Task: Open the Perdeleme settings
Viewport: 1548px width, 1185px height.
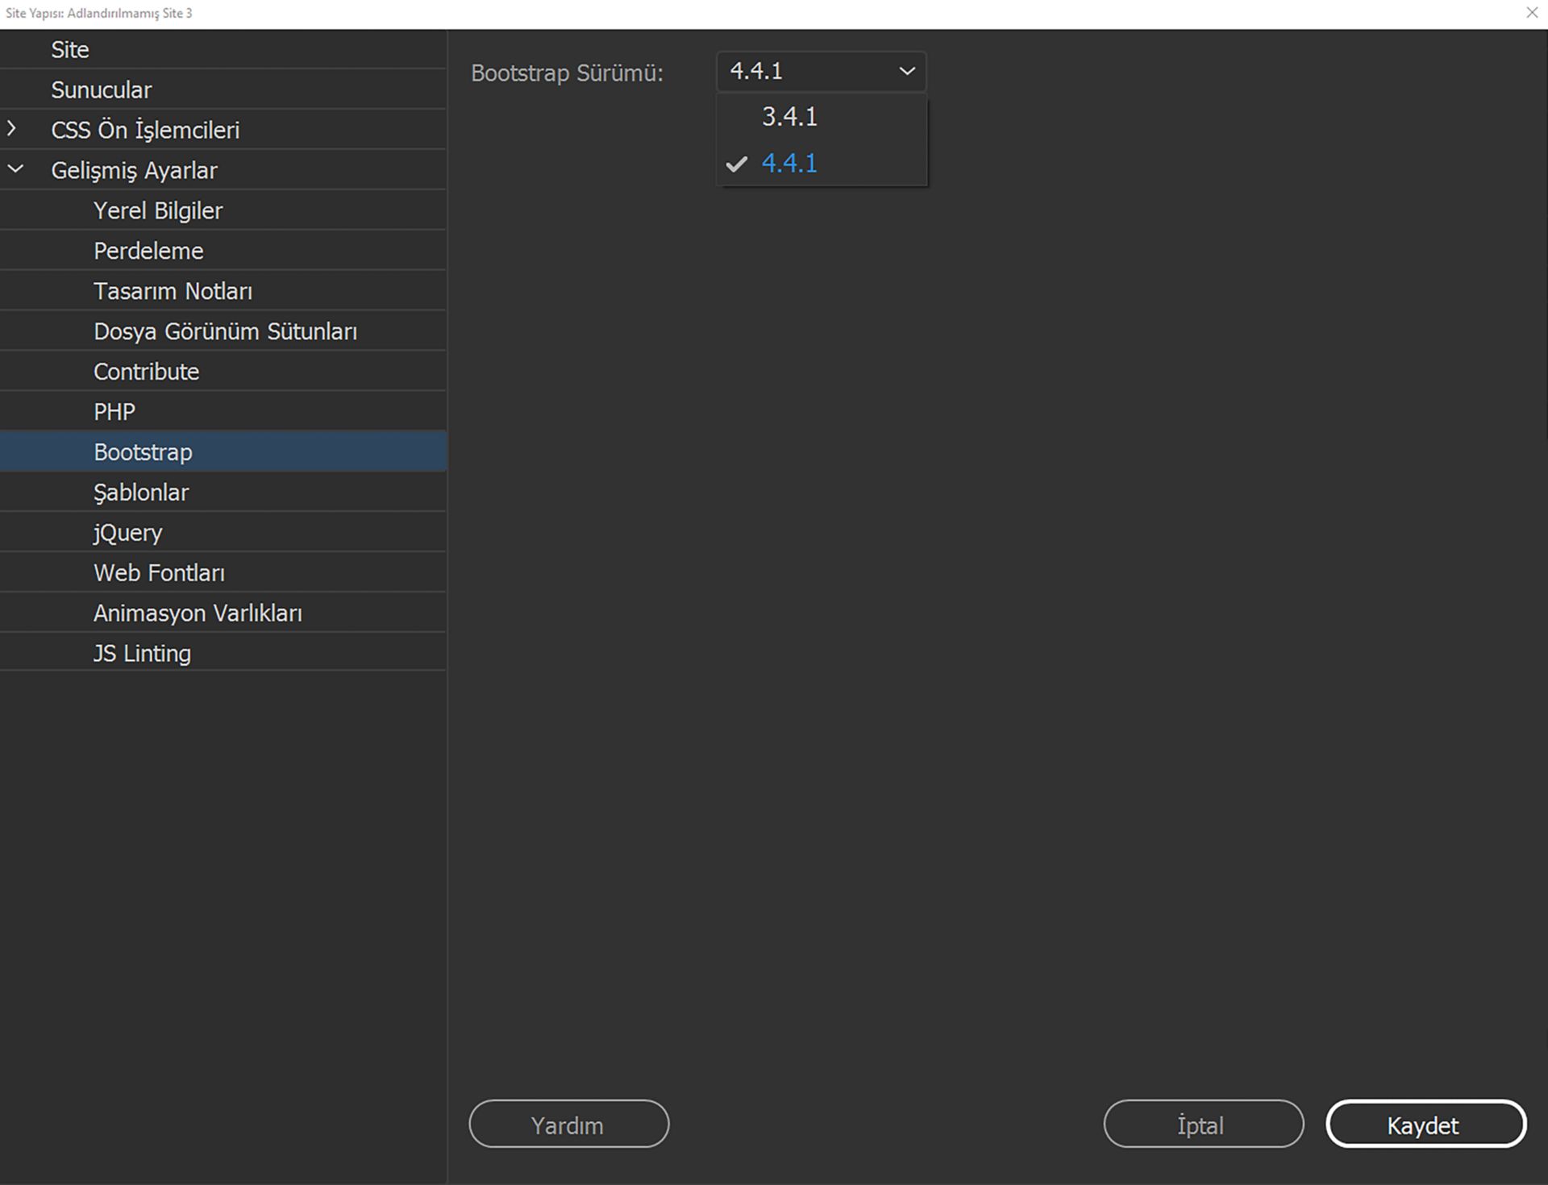Action: click(x=148, y=251)
